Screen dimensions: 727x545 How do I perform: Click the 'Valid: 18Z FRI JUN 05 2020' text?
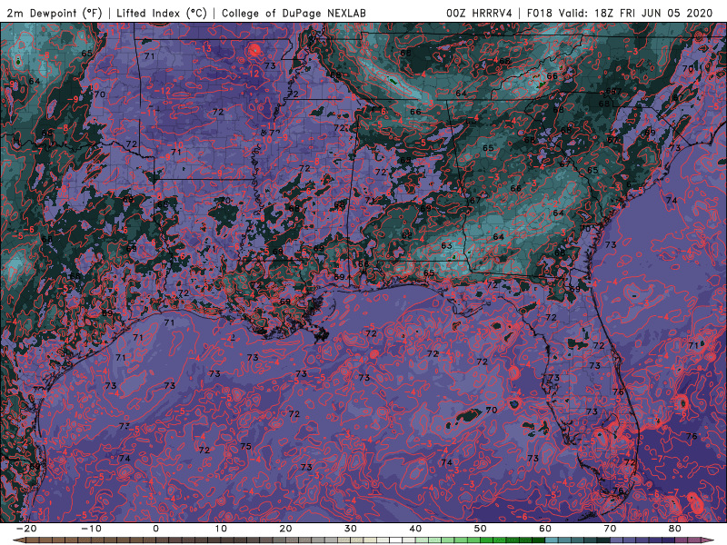pos(635,14)
